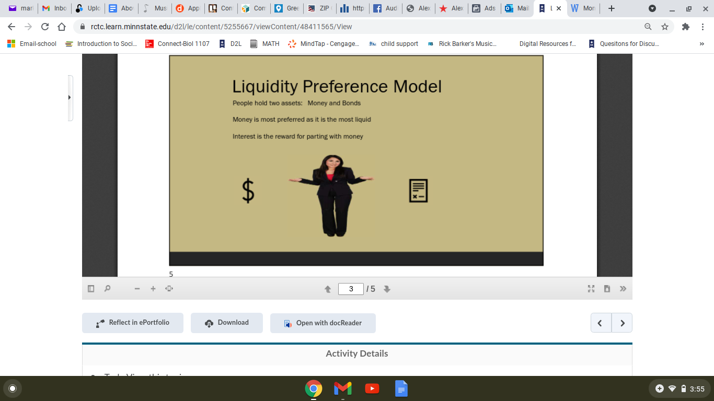Screen dimensions: 714x401
Task: Zoom in on the PDF
Action: pyautogui.click(x=153, y=288)
